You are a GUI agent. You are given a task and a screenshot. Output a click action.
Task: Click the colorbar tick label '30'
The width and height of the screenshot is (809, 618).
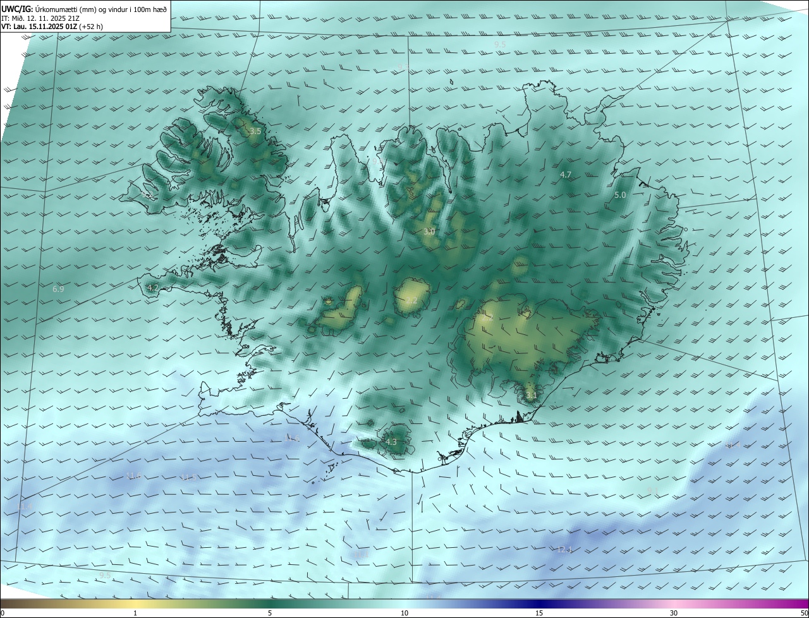[674, 613]
